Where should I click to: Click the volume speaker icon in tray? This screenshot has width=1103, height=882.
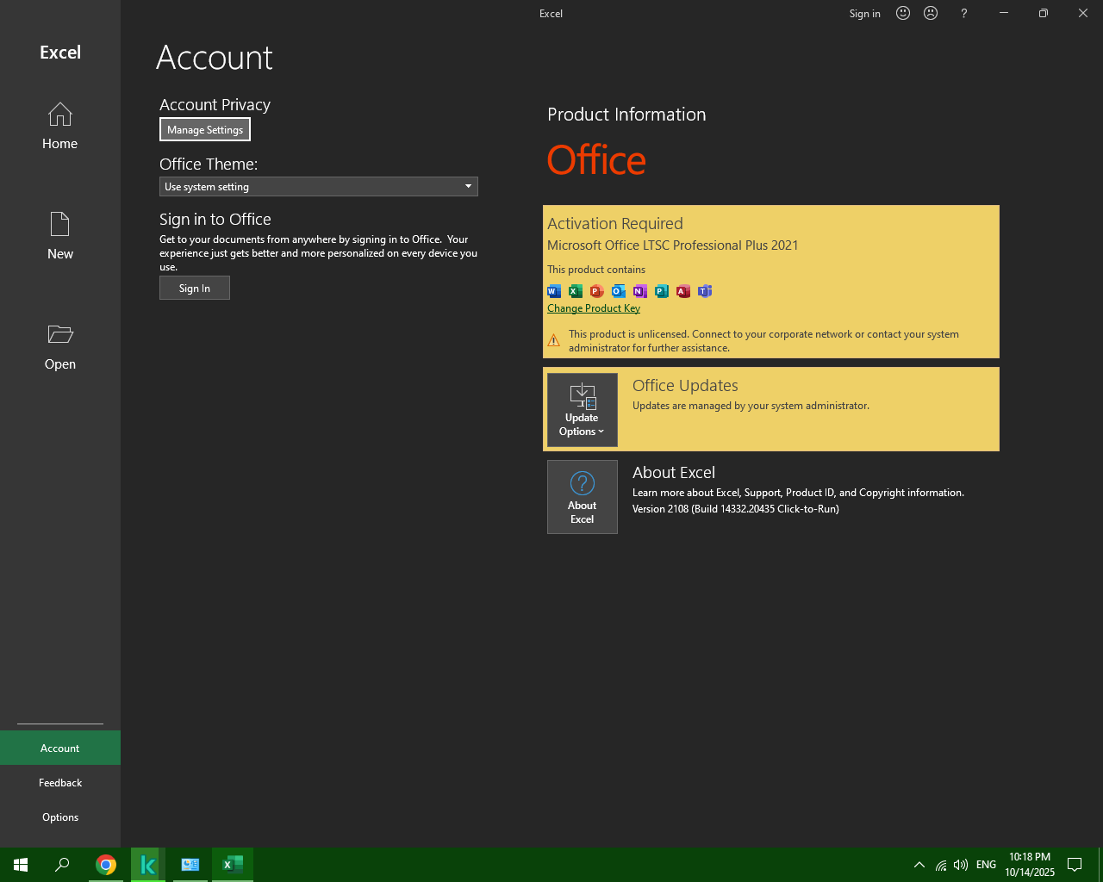point(961,865)
